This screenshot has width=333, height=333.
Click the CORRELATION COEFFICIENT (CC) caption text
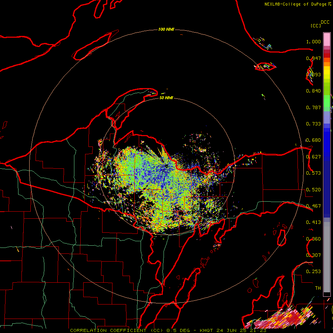tap(117, 330)
